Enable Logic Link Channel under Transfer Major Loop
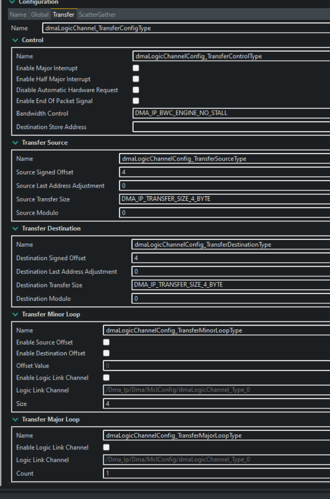 [x=107, y=447]
